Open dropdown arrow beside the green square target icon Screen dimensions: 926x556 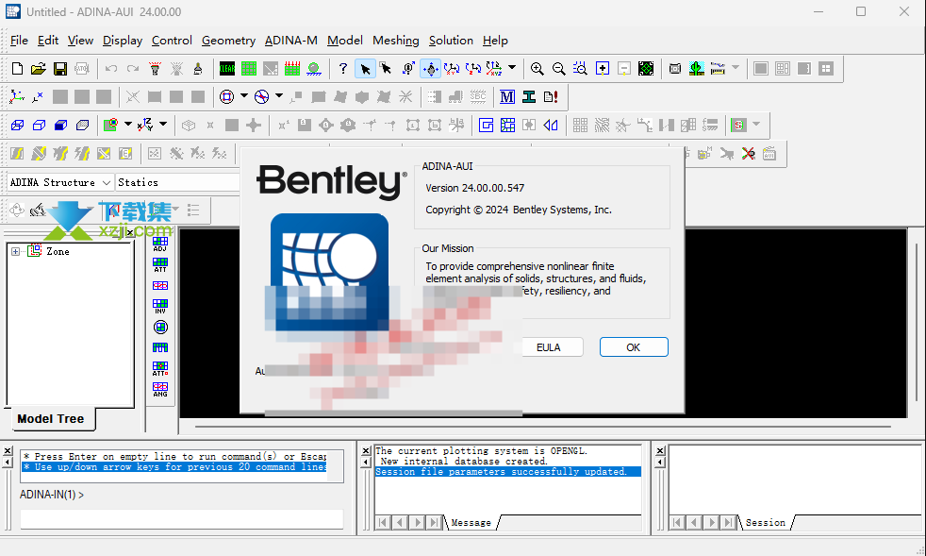127,125
